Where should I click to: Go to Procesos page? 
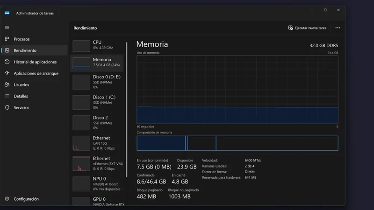click(22, 39)
